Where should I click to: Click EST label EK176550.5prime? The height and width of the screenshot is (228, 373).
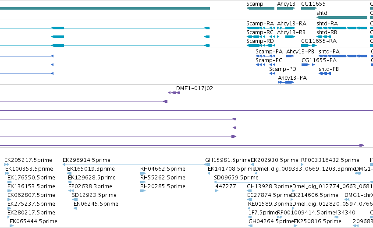tap(31, 178)
